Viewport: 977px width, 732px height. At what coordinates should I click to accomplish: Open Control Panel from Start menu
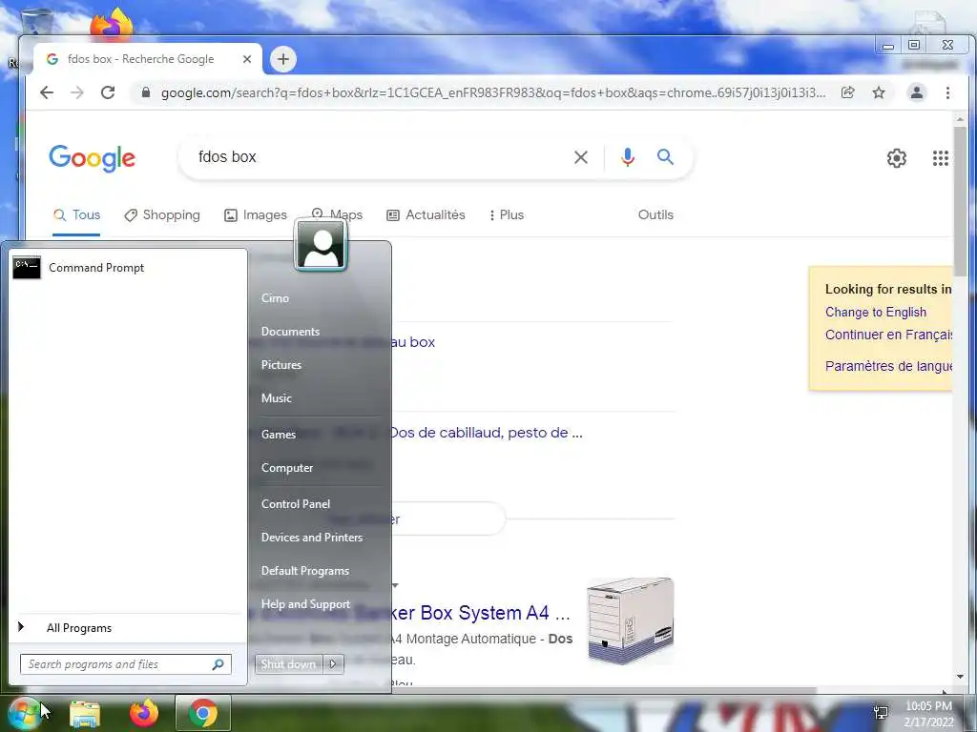point(296,504)
